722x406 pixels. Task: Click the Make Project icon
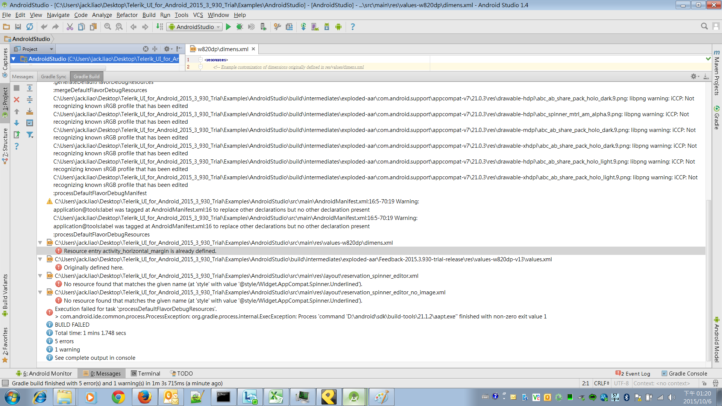pos(160,27)
